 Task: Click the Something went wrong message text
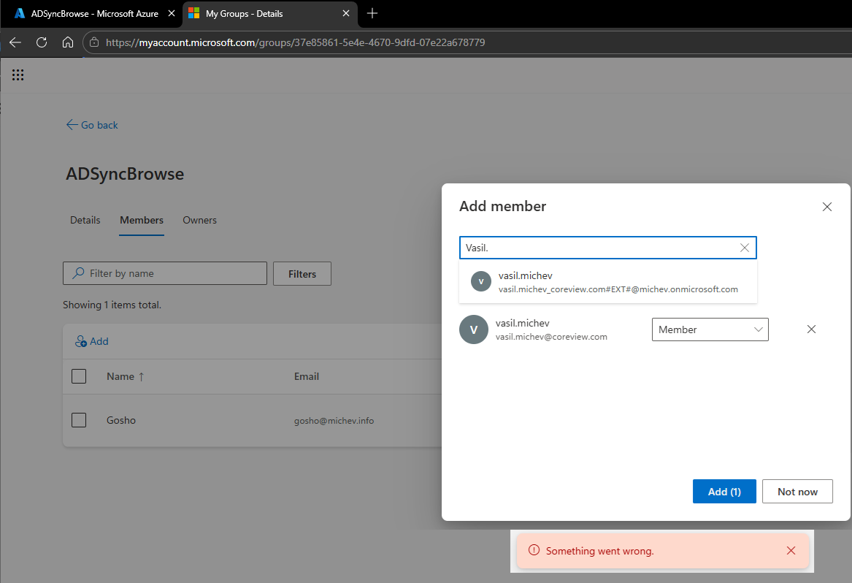pyautogui.click(x=600, y=551)
